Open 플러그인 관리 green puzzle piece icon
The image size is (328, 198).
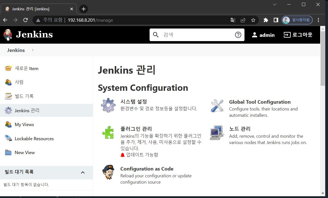point(108,132)
